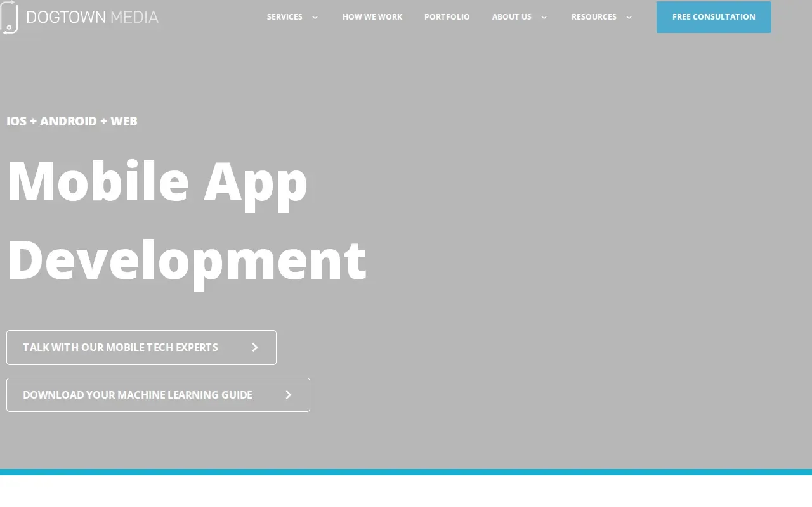This screenshot has width=812, height=507.
Task: Expand the chevron beside About Us
Action: tap(544, 17)
